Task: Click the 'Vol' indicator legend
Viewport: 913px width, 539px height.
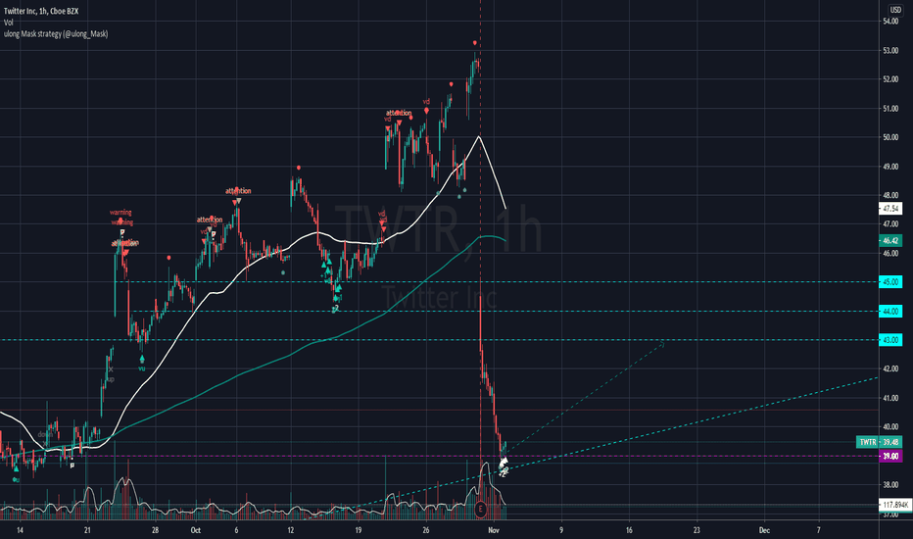Action: pyautogui.click(x=8, y=23)
